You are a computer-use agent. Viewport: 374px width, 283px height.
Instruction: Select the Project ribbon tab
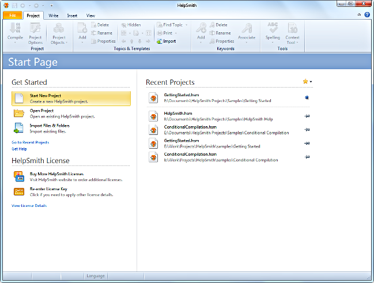(33, 16)
